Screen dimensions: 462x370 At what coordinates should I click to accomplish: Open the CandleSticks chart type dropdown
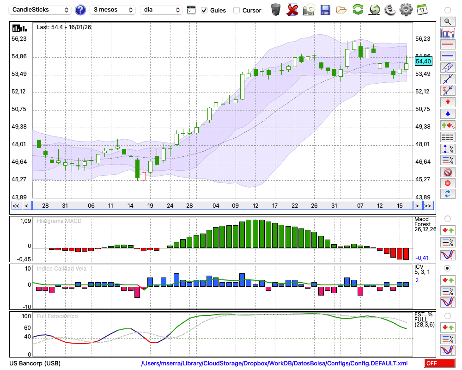pyautogui.click(x=41, y=10)
